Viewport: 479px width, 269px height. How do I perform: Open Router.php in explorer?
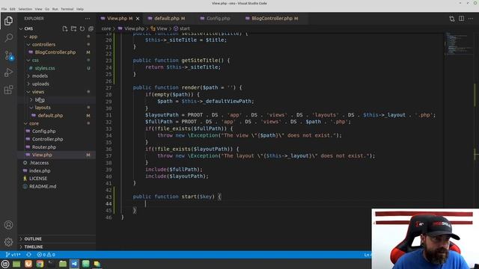click(44, 147)
